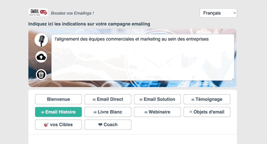267x144 pixels.
Task: Open the Livre Blanc template
Action: click(108, 112)
